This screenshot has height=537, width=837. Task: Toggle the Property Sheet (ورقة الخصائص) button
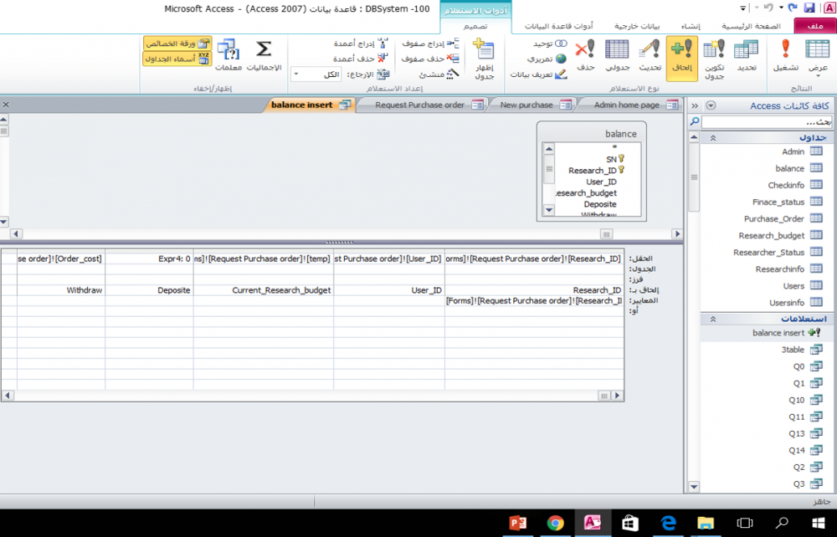(177, 43)
